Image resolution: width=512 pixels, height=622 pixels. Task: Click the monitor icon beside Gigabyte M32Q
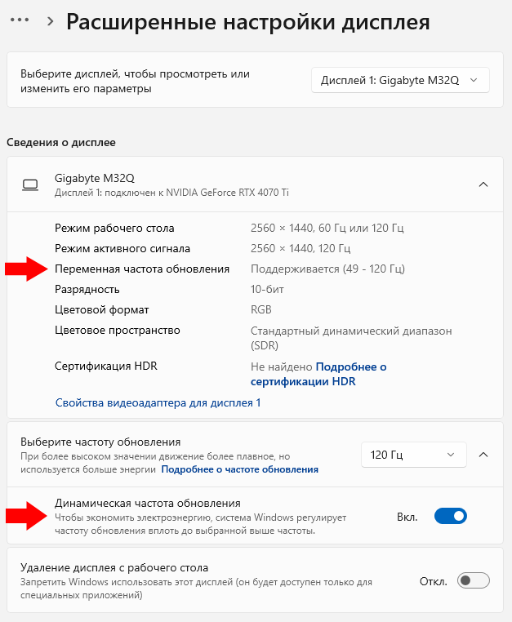click(31, 184)
